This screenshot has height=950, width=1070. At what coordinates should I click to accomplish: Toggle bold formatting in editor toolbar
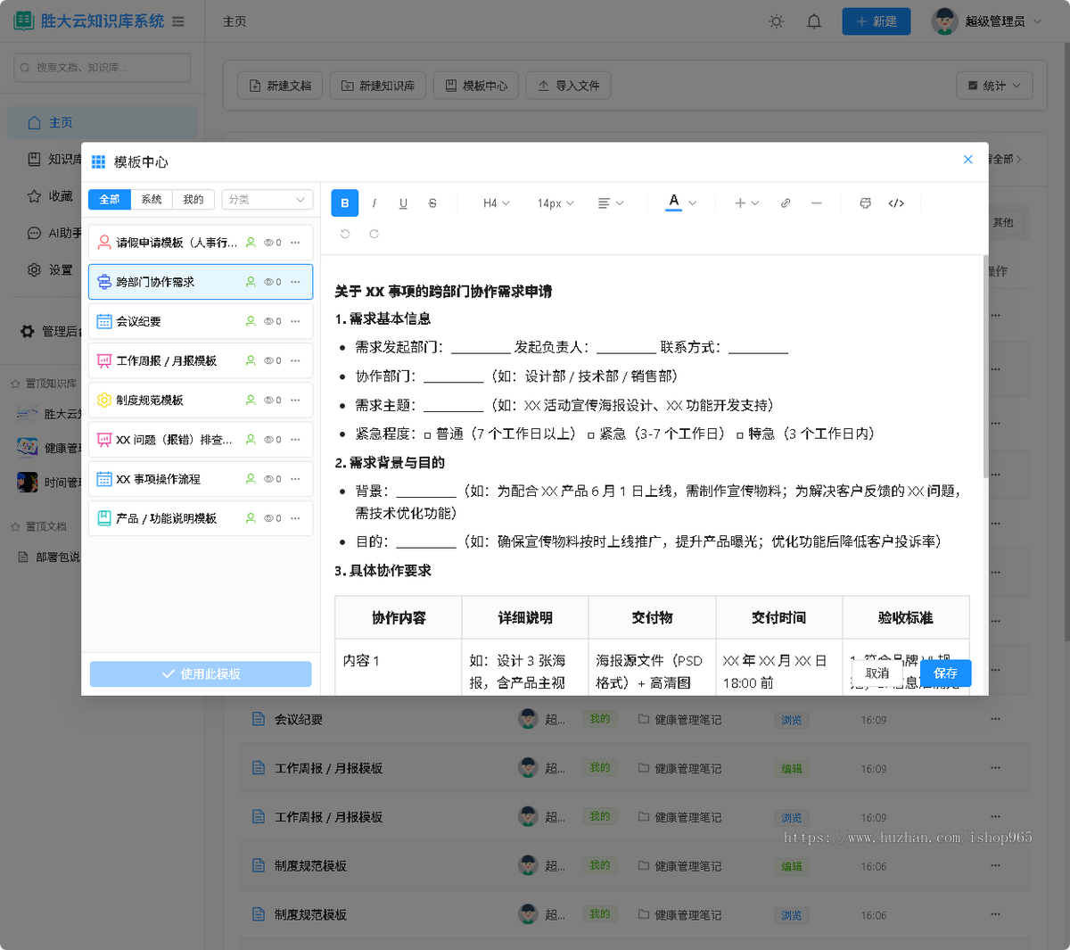(344, 203)
